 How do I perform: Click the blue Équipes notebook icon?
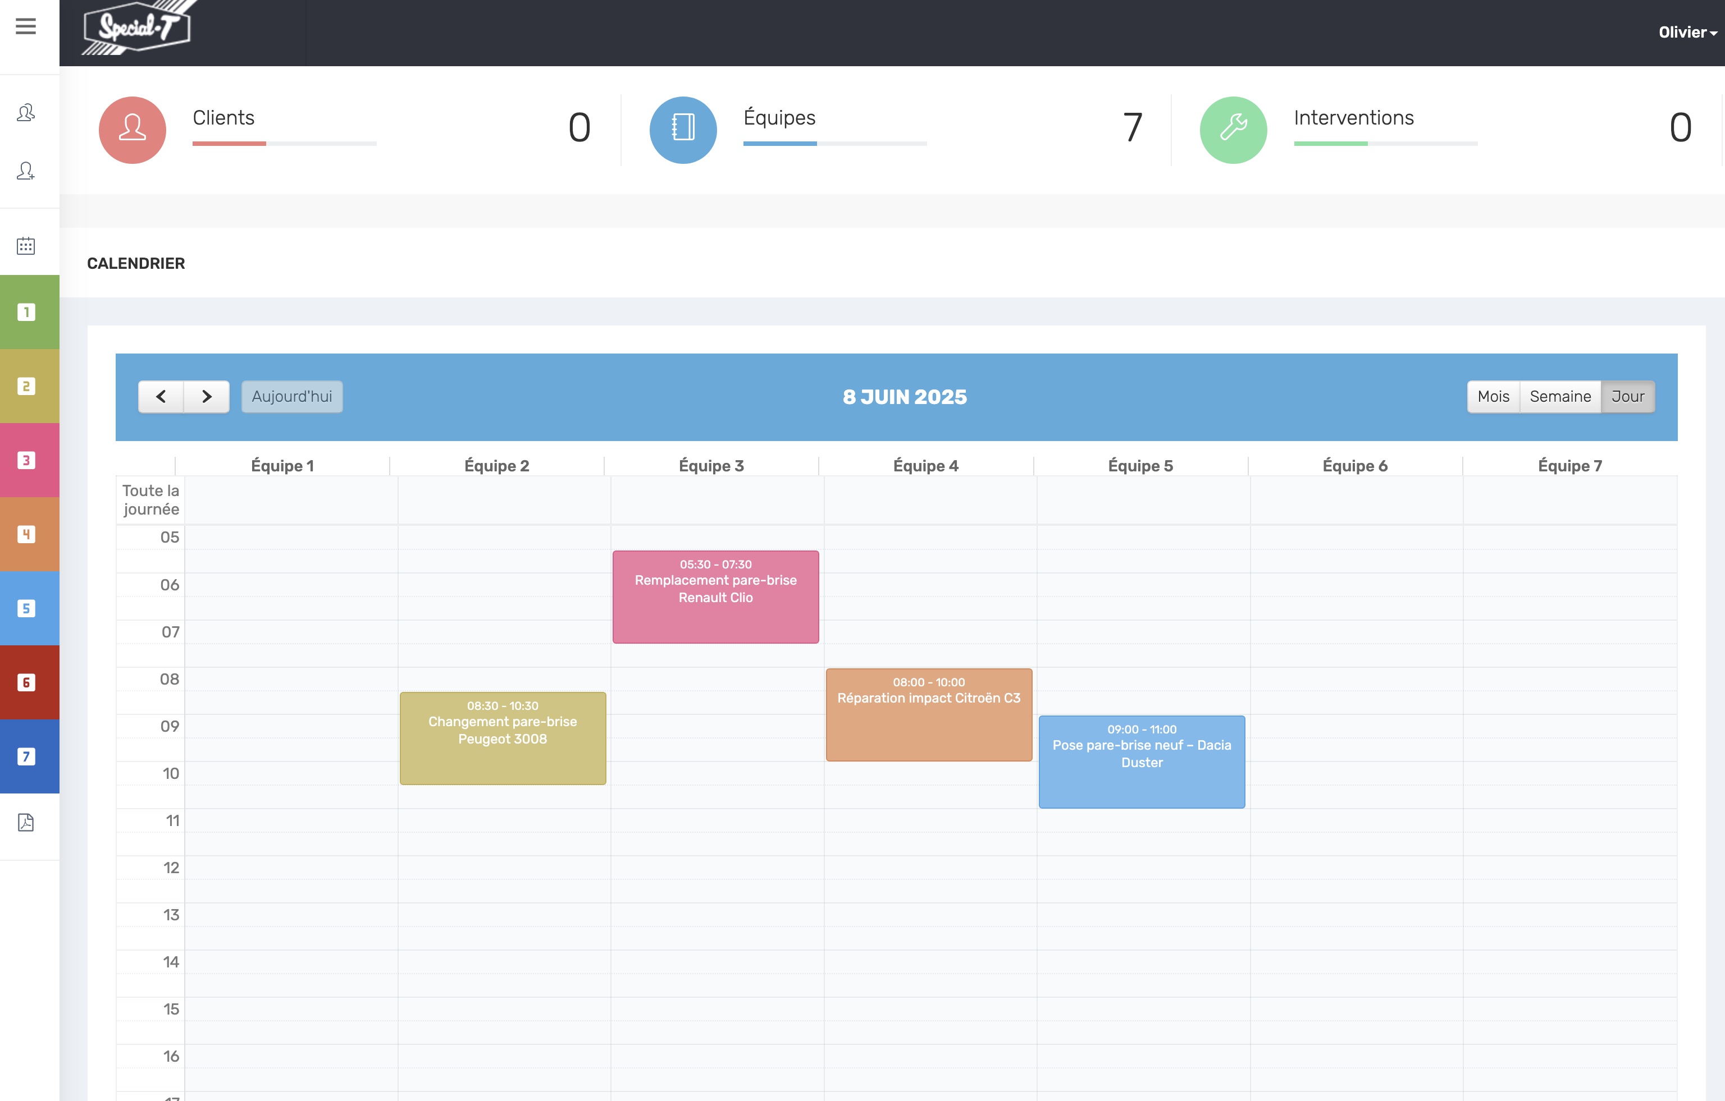pyautogui.click(x=683, y=130)
